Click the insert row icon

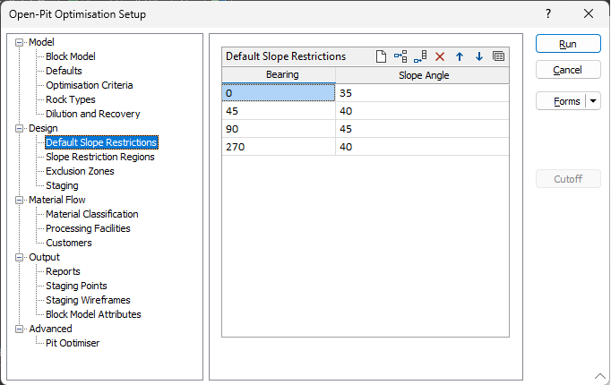tap(400, 56)
